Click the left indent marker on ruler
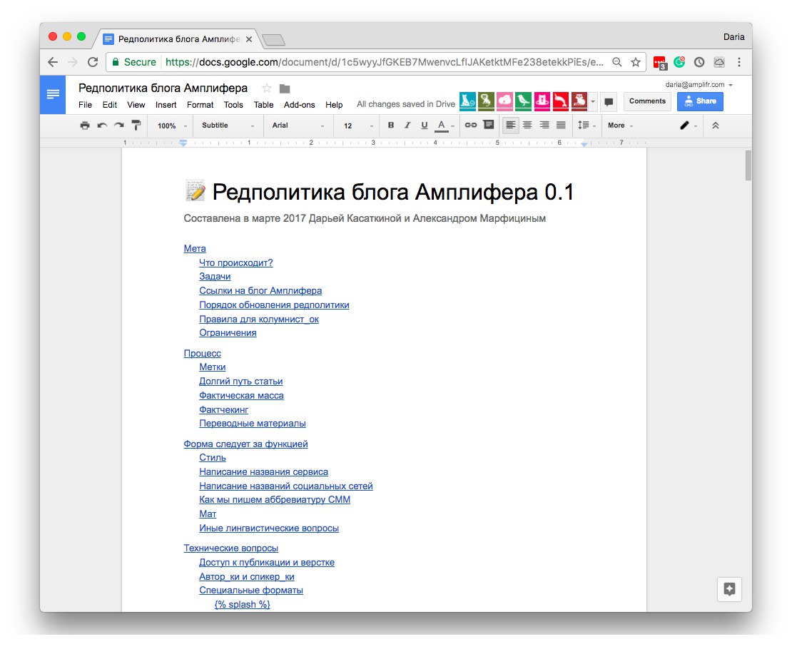Viewport: 792px width, 669px height. coord(183,143)
